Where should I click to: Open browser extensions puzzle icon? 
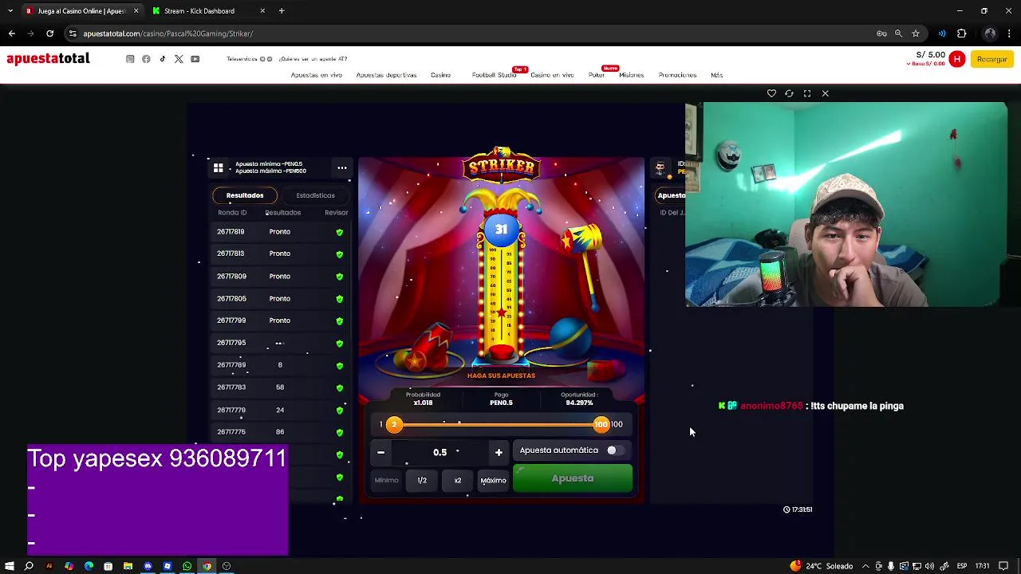(x=961, y=33)
